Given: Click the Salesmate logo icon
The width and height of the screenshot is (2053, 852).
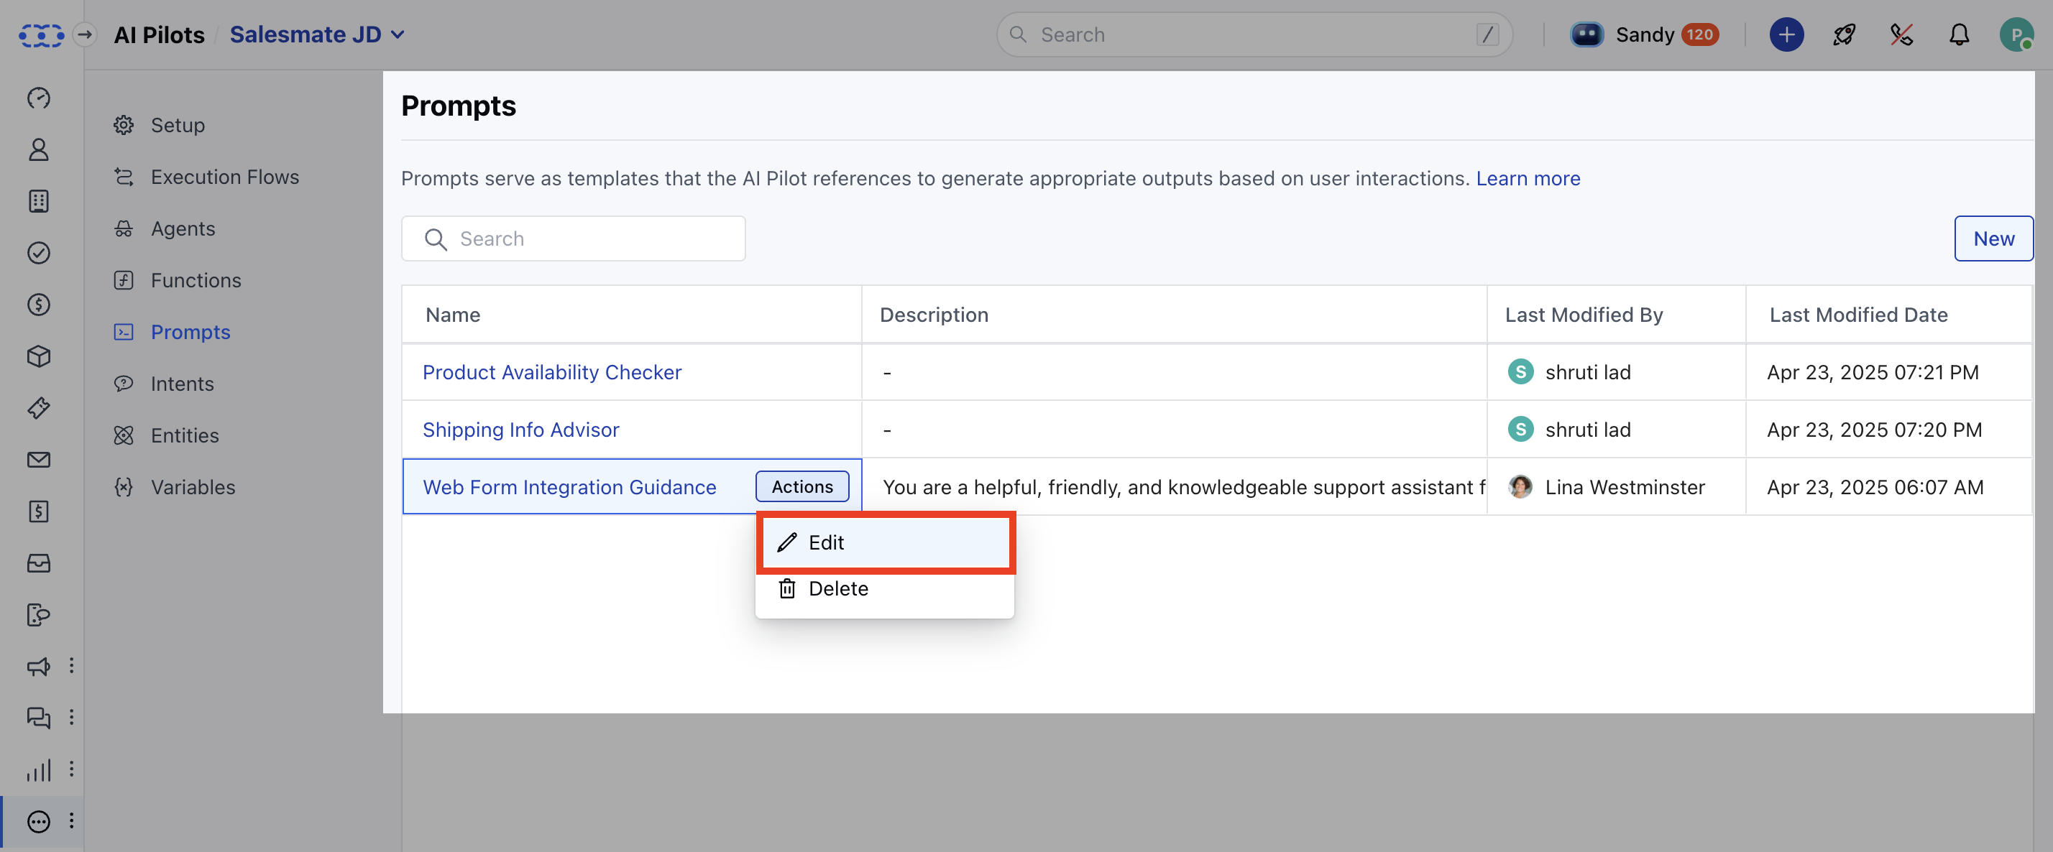Looking at the screenshot, I should click(41, 35).
